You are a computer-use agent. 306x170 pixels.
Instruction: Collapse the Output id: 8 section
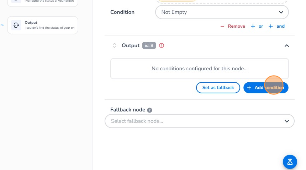point(287,45)
